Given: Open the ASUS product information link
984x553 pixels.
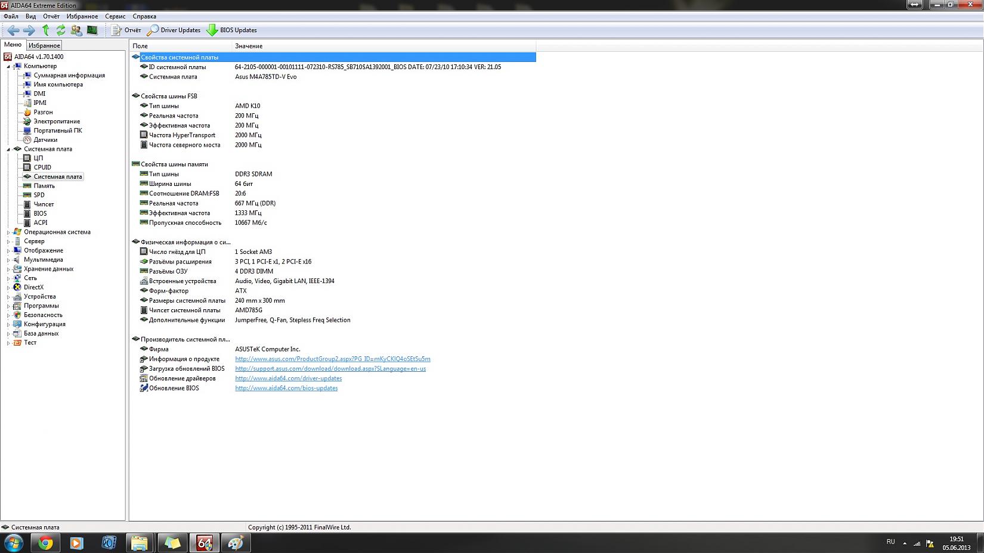Looking at the screenshot, I should coord(333,359).
